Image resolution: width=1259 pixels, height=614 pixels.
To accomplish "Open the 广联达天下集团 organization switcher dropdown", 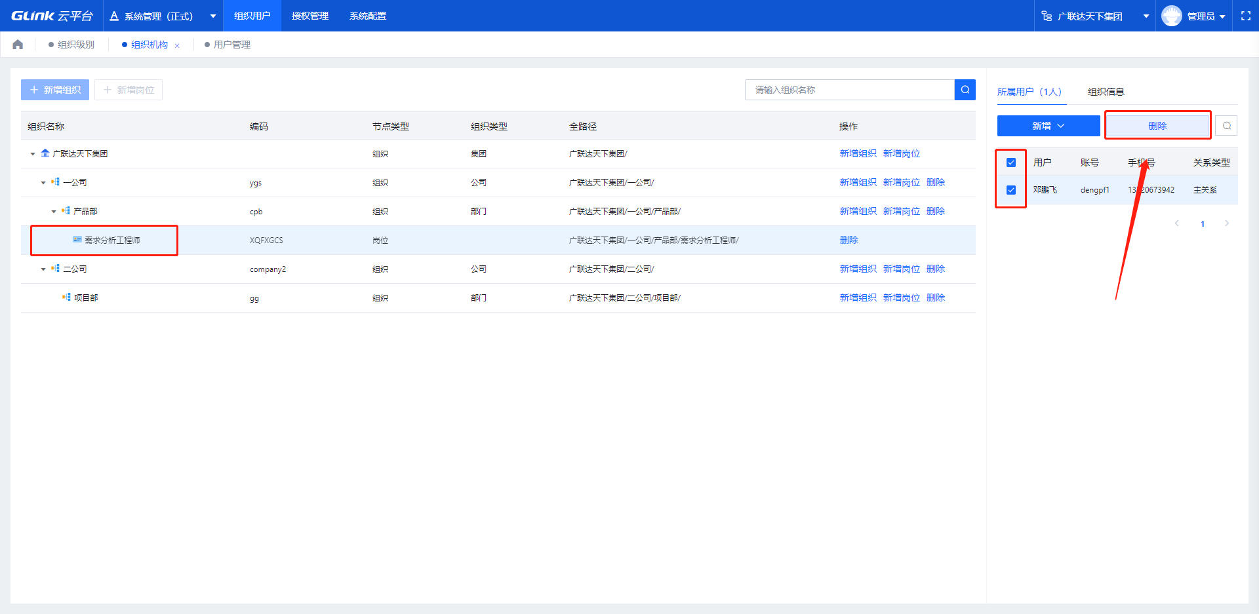I will coord(1146,16).
